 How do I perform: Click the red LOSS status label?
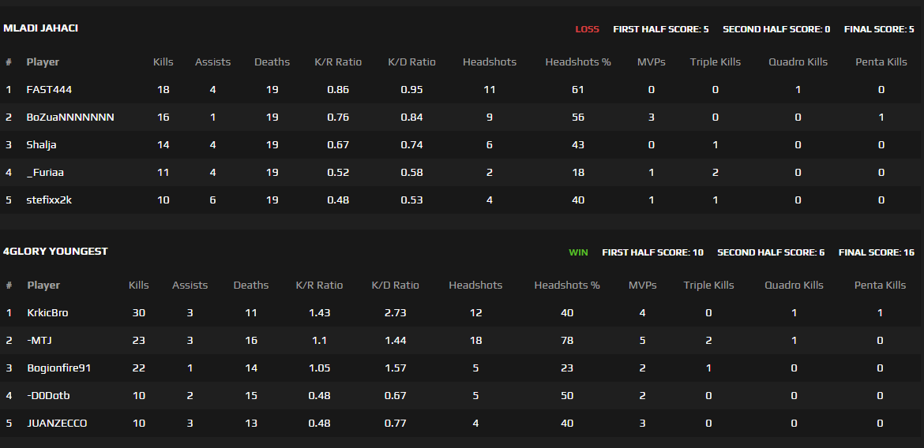587,29
